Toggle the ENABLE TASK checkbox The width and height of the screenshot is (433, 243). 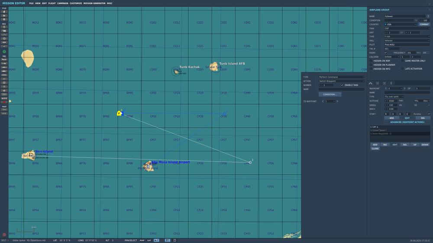[342, 85]
